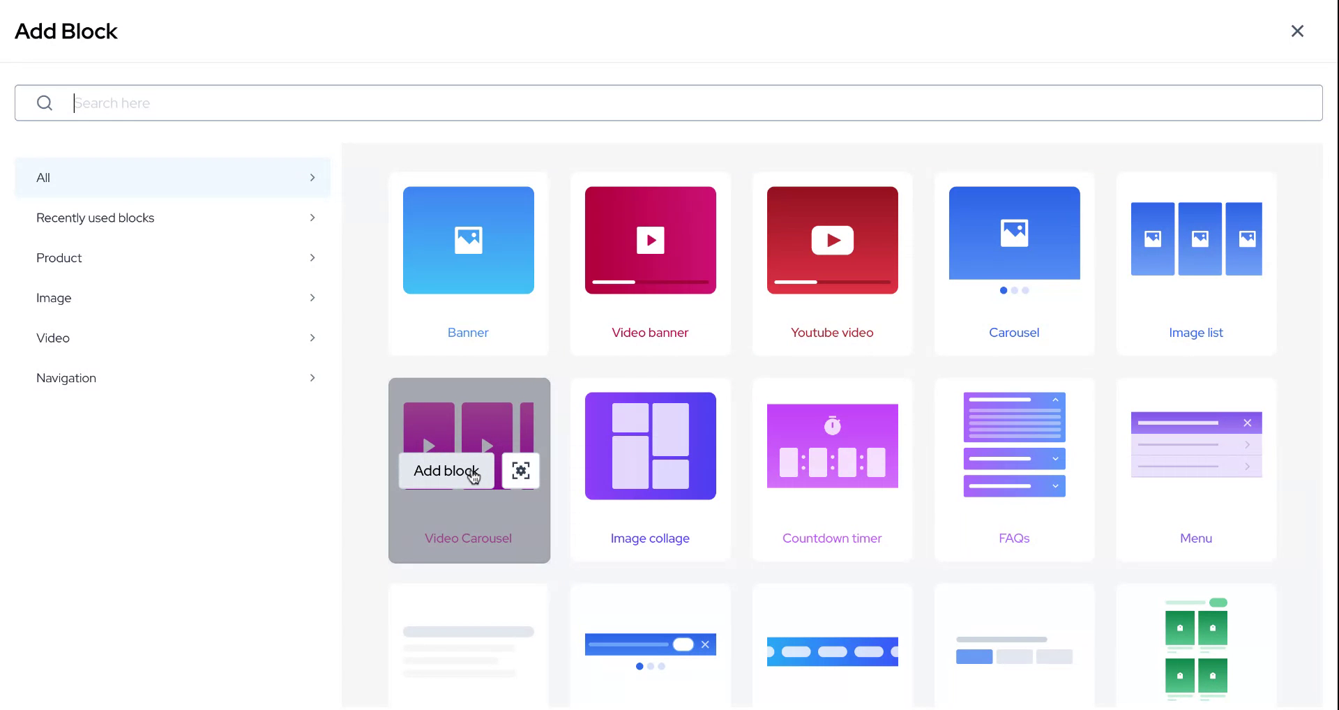Expand the Product row chevron
Image resolution: width=1339 pixels, height=710 pixels.
312,258
